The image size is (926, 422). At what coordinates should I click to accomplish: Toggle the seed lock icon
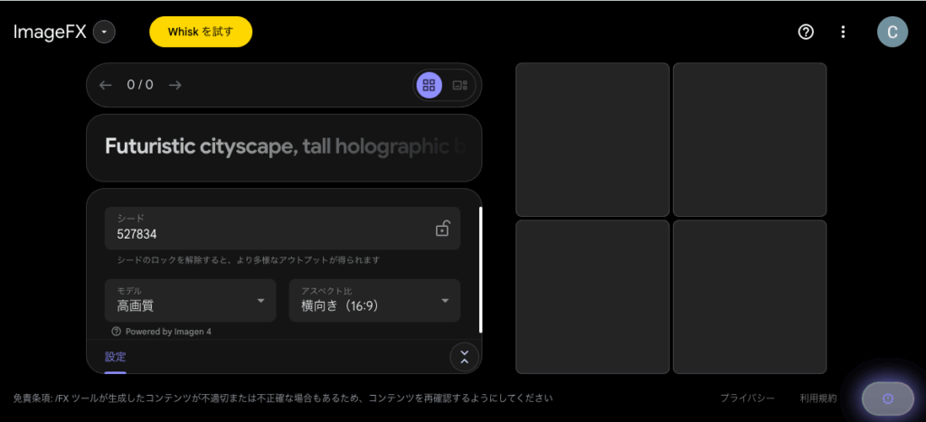click(x=442, y=229)
